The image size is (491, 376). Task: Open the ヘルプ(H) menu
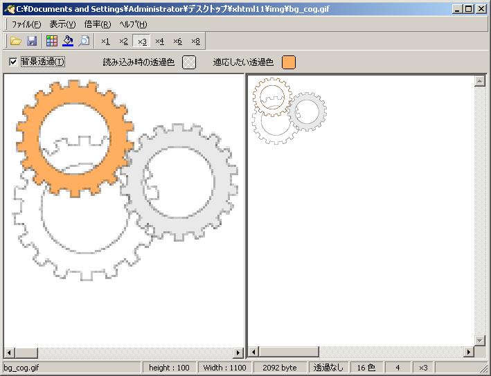(x=133, y=24)
